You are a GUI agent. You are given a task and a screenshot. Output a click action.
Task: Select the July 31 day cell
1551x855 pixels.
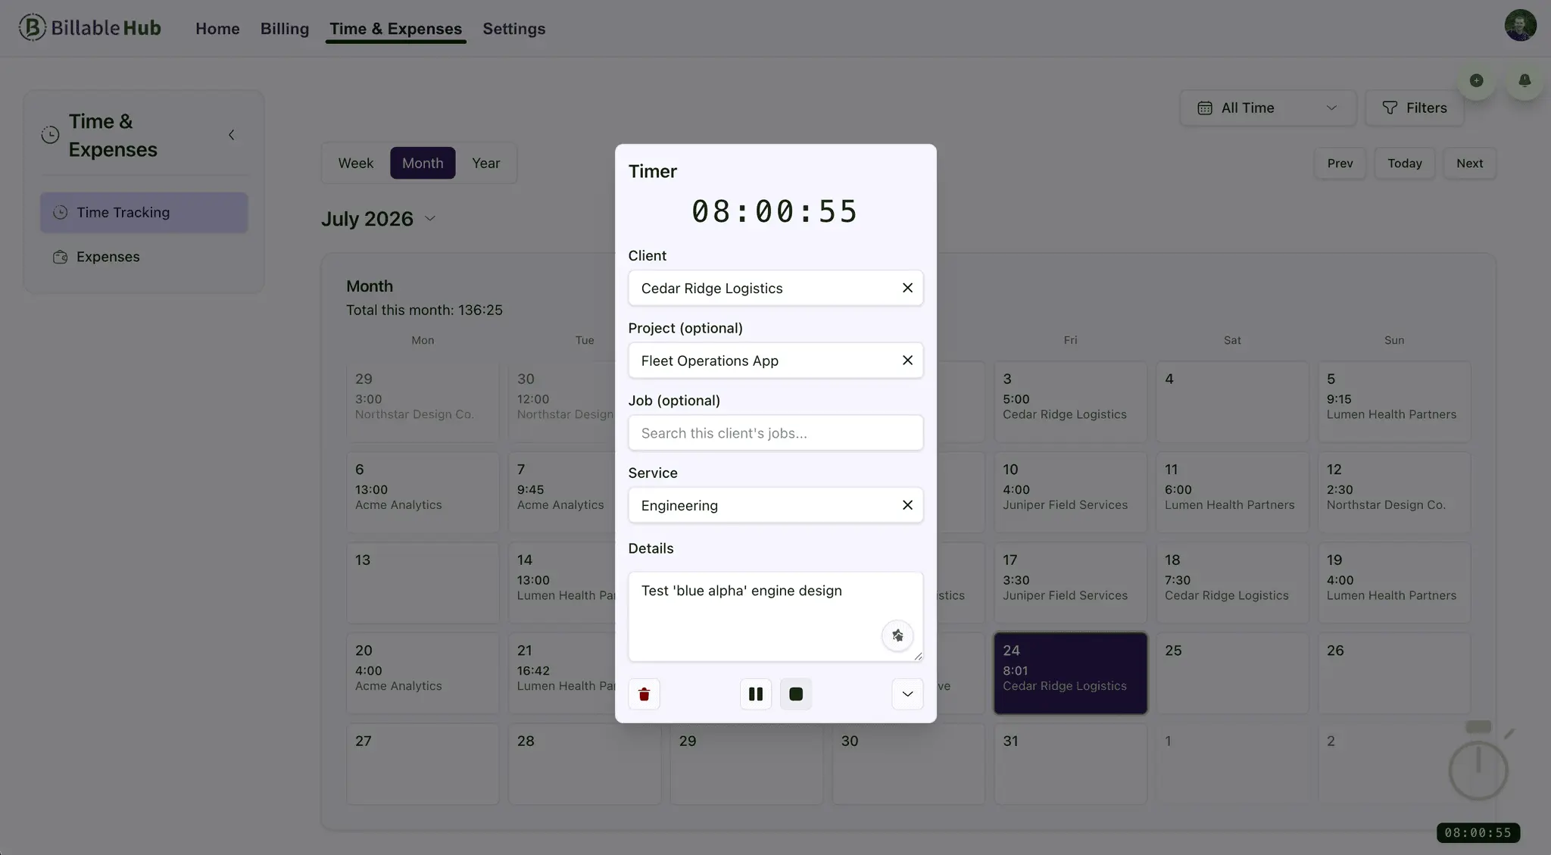coord(1070,764)
